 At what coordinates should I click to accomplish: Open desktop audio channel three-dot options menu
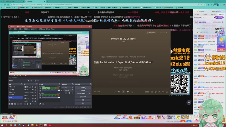pyautogui.click(x=40, y=95)
